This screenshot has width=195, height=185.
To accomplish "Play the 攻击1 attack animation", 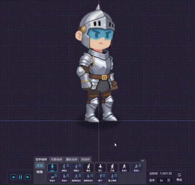I will tap(124, 168).
